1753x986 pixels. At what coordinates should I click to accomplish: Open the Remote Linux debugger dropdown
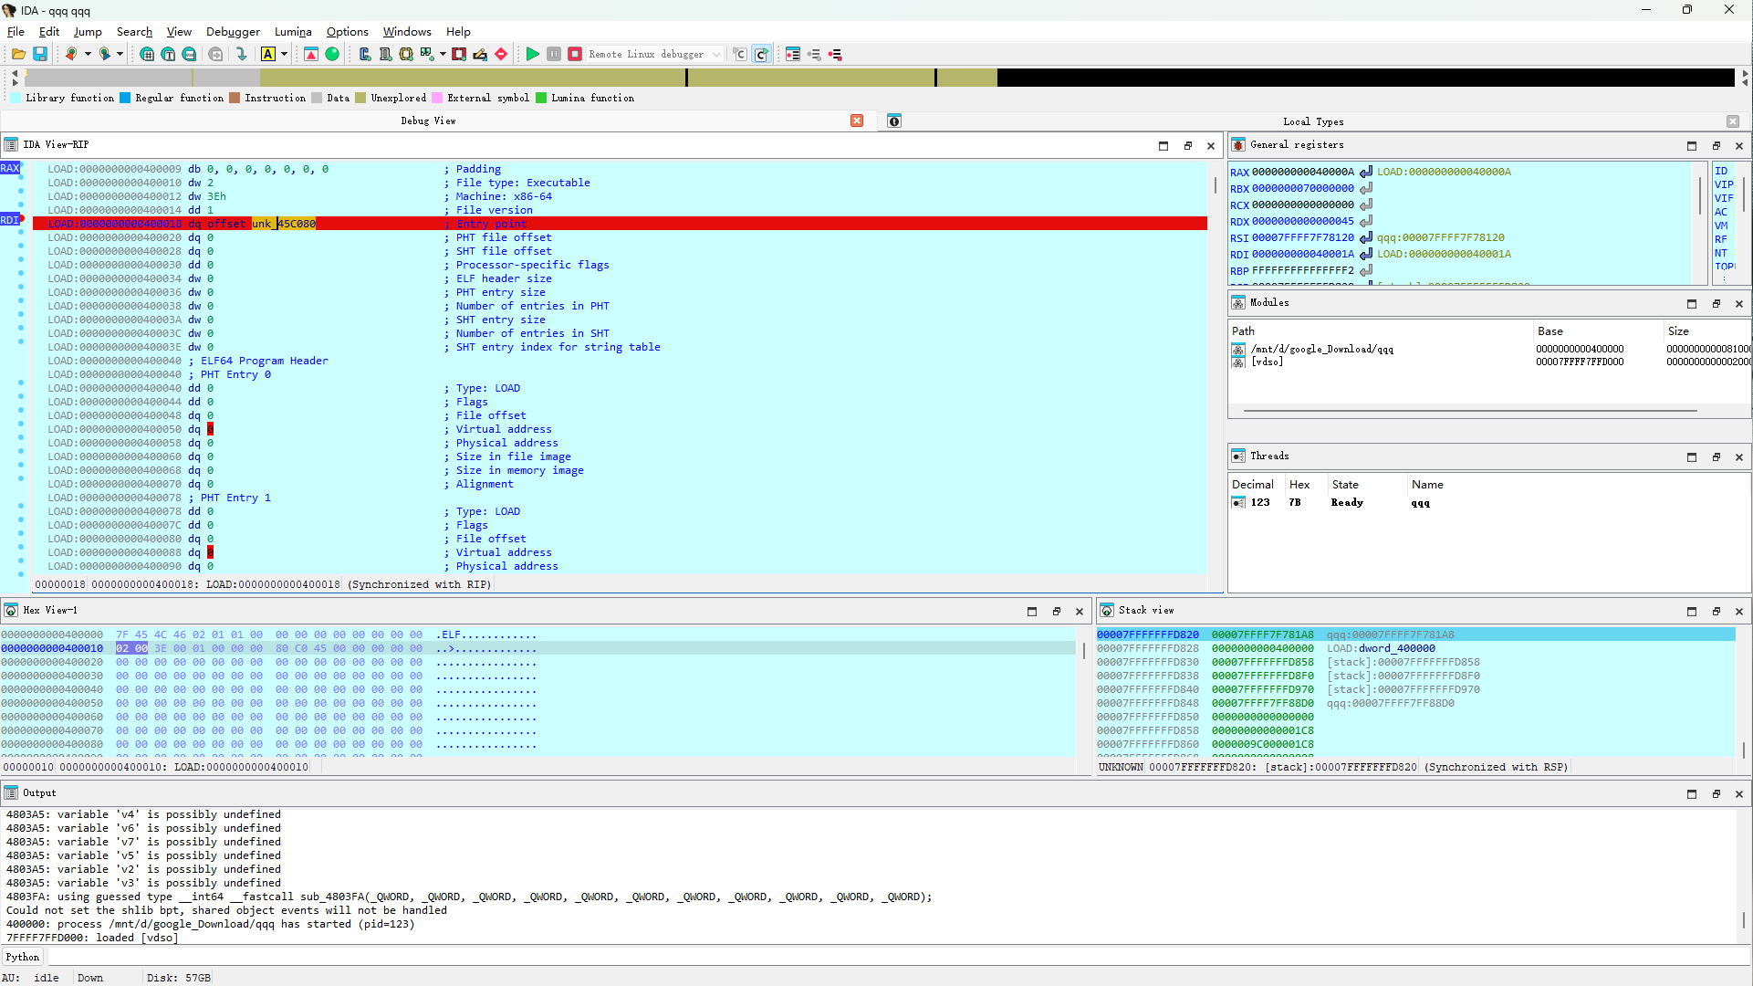coord(716,55)
